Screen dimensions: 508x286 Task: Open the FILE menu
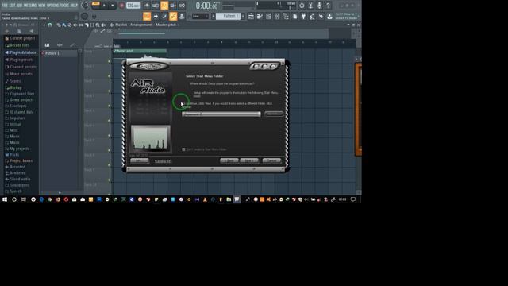[5, 6]
